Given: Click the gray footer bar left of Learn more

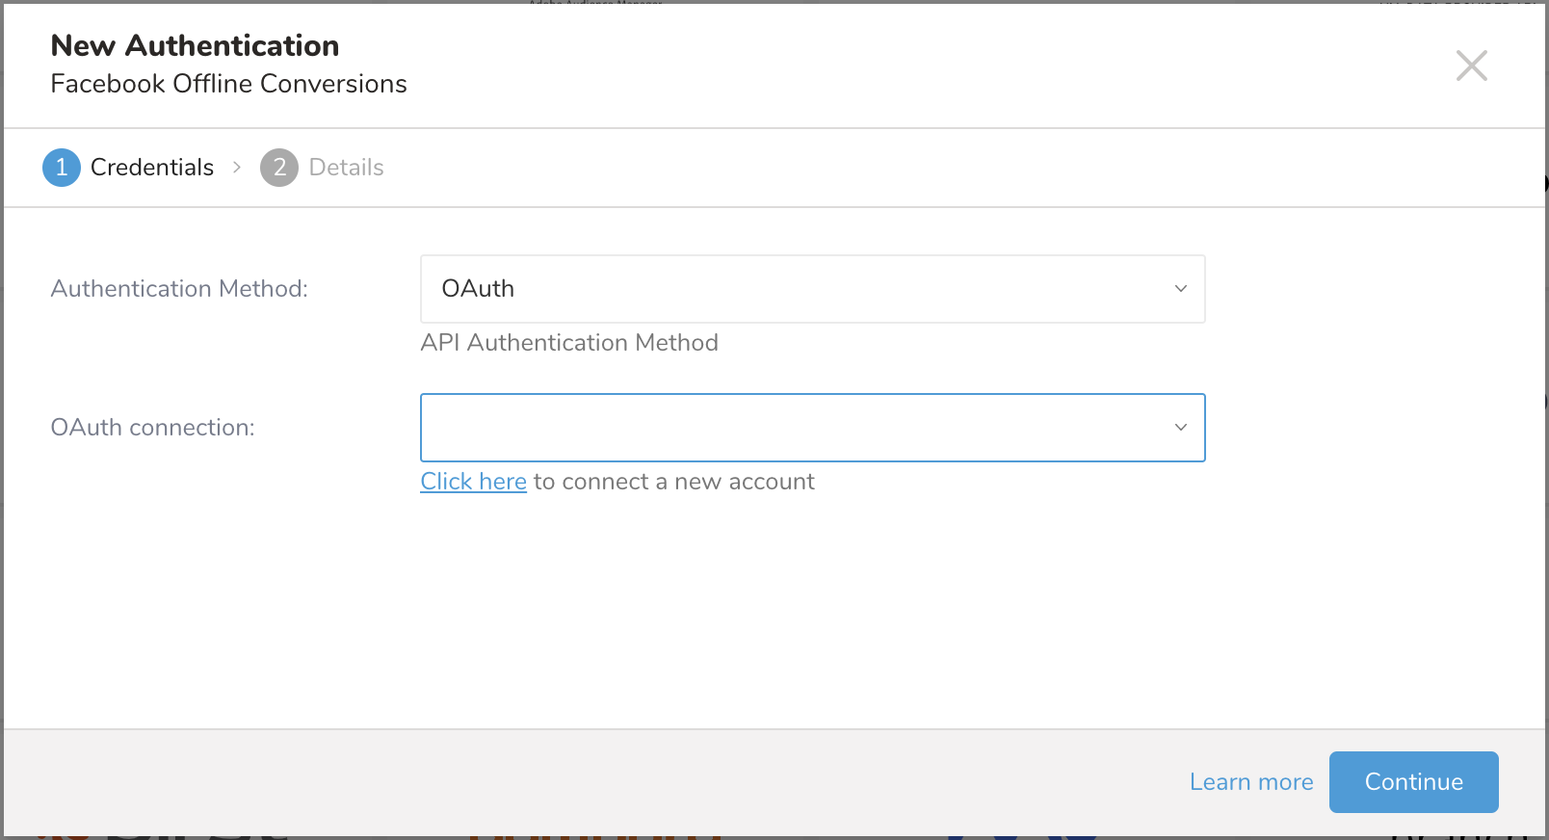Looking at the screenshot, I should pyautogui.click(x=578, y=782).
